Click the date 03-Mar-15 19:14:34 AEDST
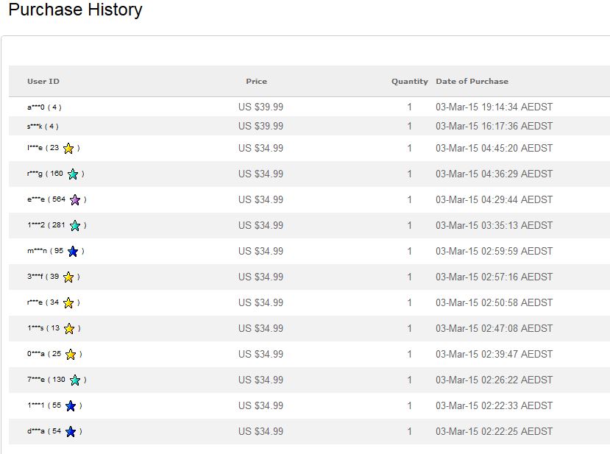610x454 pixels. pos(494,107)
